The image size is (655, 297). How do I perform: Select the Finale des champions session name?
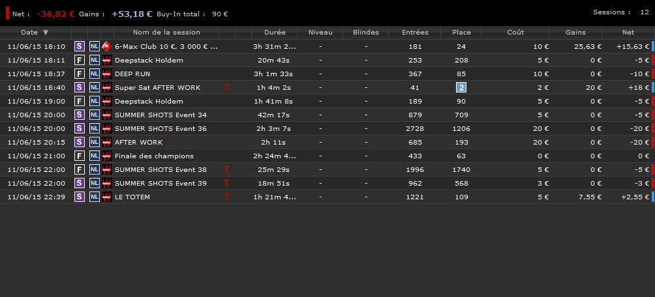point(154,156)
